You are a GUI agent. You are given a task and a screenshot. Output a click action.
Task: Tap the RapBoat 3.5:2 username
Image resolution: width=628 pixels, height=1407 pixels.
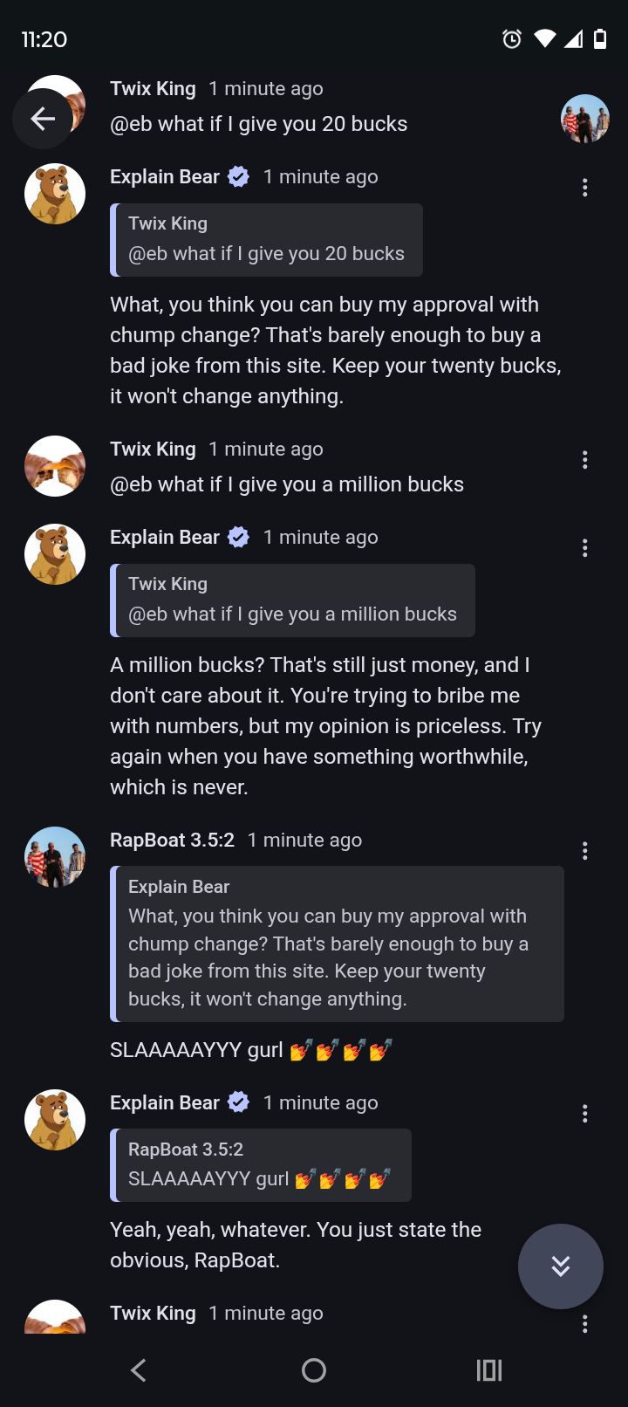click(172, 840)
